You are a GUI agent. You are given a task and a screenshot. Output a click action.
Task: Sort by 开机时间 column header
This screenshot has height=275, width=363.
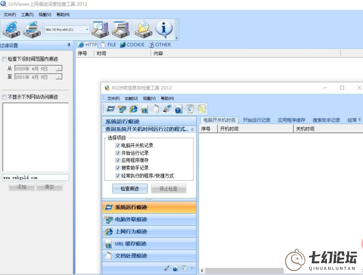[x=256, y=129]
